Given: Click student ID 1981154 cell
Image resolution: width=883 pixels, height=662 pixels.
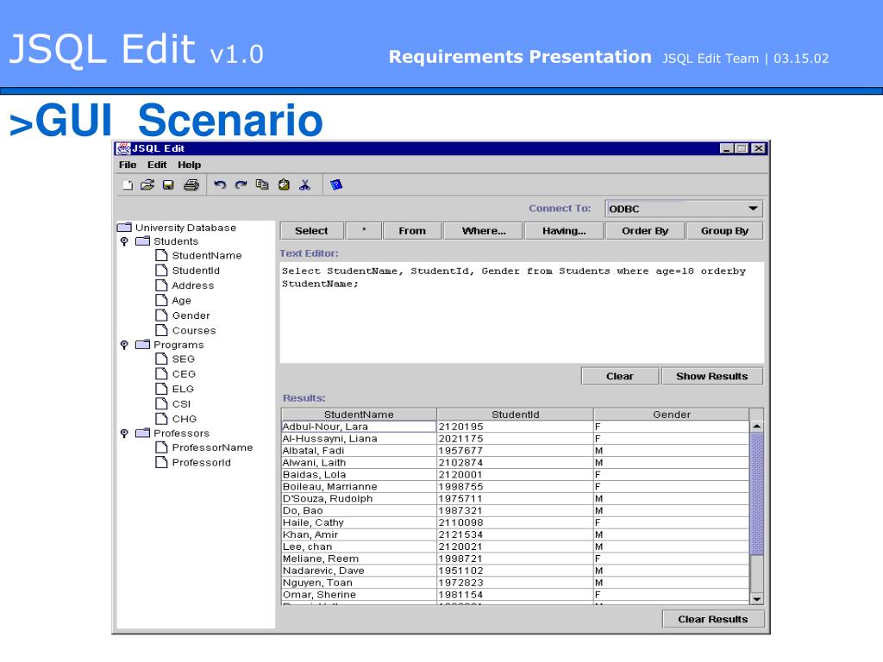Looking at the screenshot, I should click(516, 595).
